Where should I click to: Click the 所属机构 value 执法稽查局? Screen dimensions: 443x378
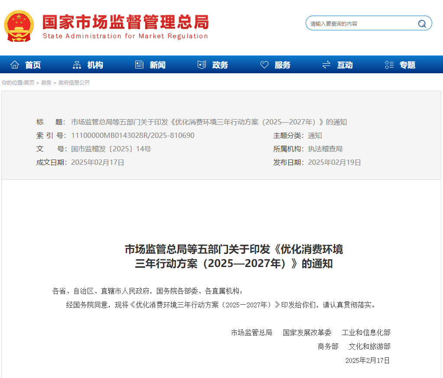325,149
